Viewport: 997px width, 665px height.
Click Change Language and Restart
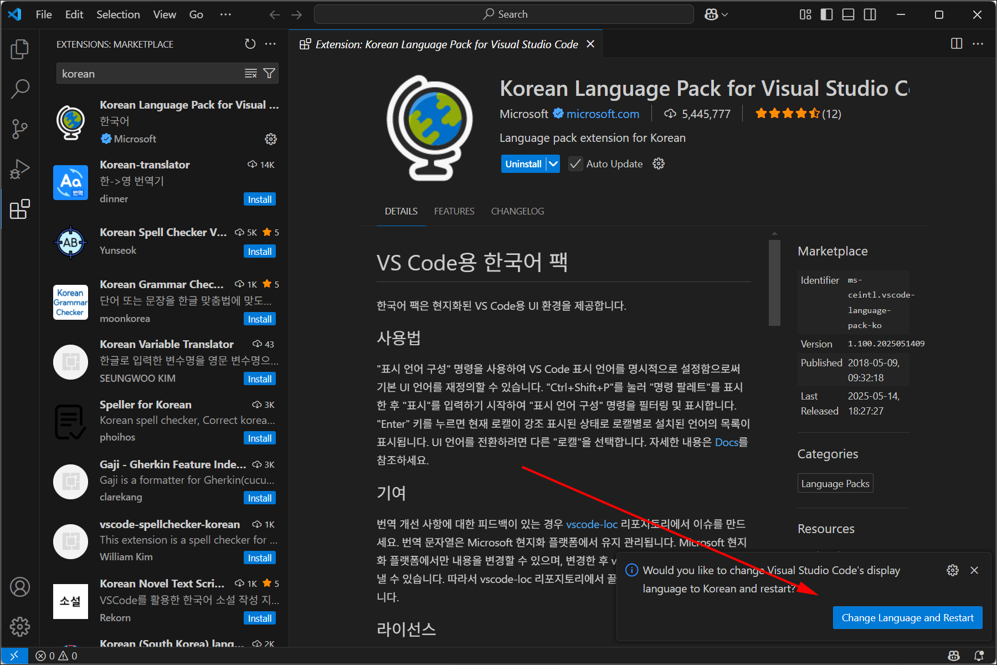[907, 617]
